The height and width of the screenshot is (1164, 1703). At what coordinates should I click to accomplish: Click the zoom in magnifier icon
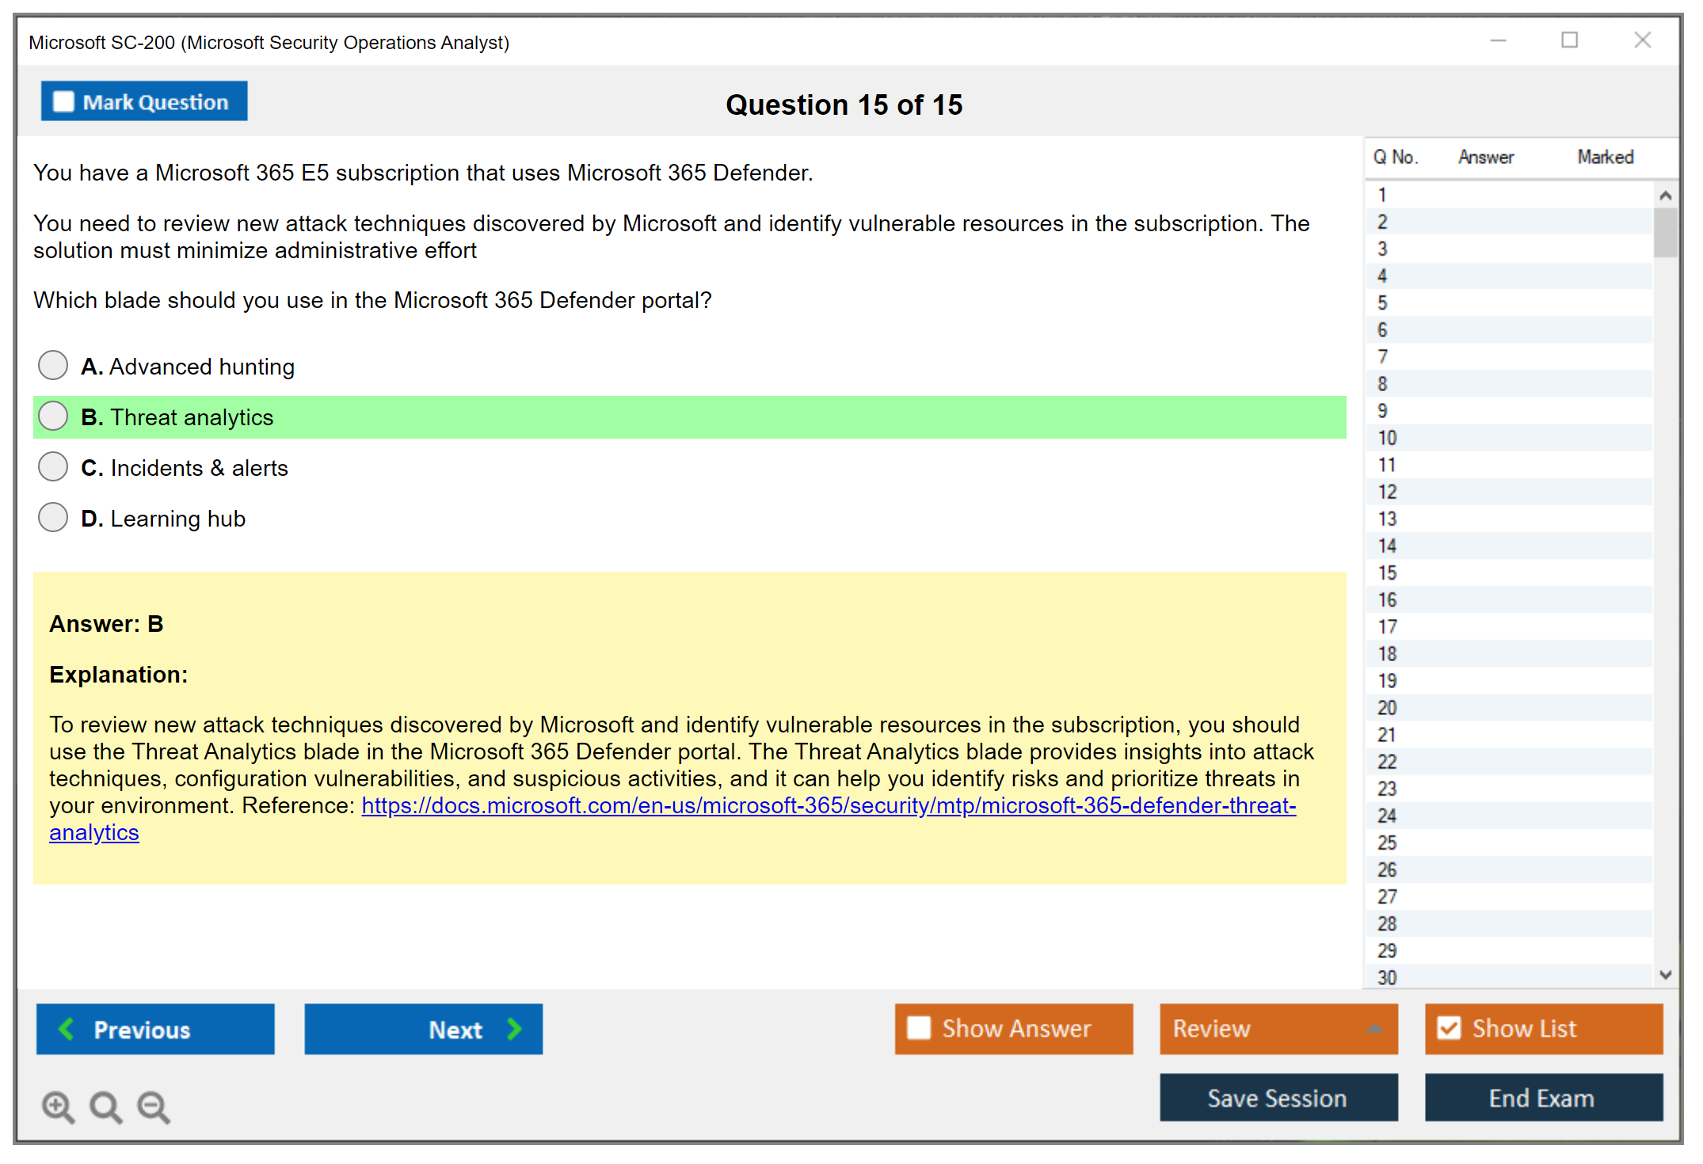coord(58,1106)
